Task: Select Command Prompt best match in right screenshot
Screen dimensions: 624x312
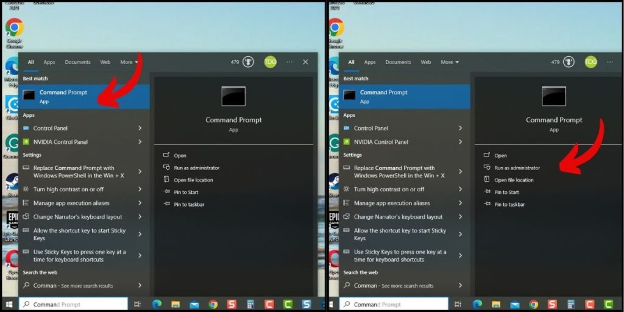Action: (405, 97)
